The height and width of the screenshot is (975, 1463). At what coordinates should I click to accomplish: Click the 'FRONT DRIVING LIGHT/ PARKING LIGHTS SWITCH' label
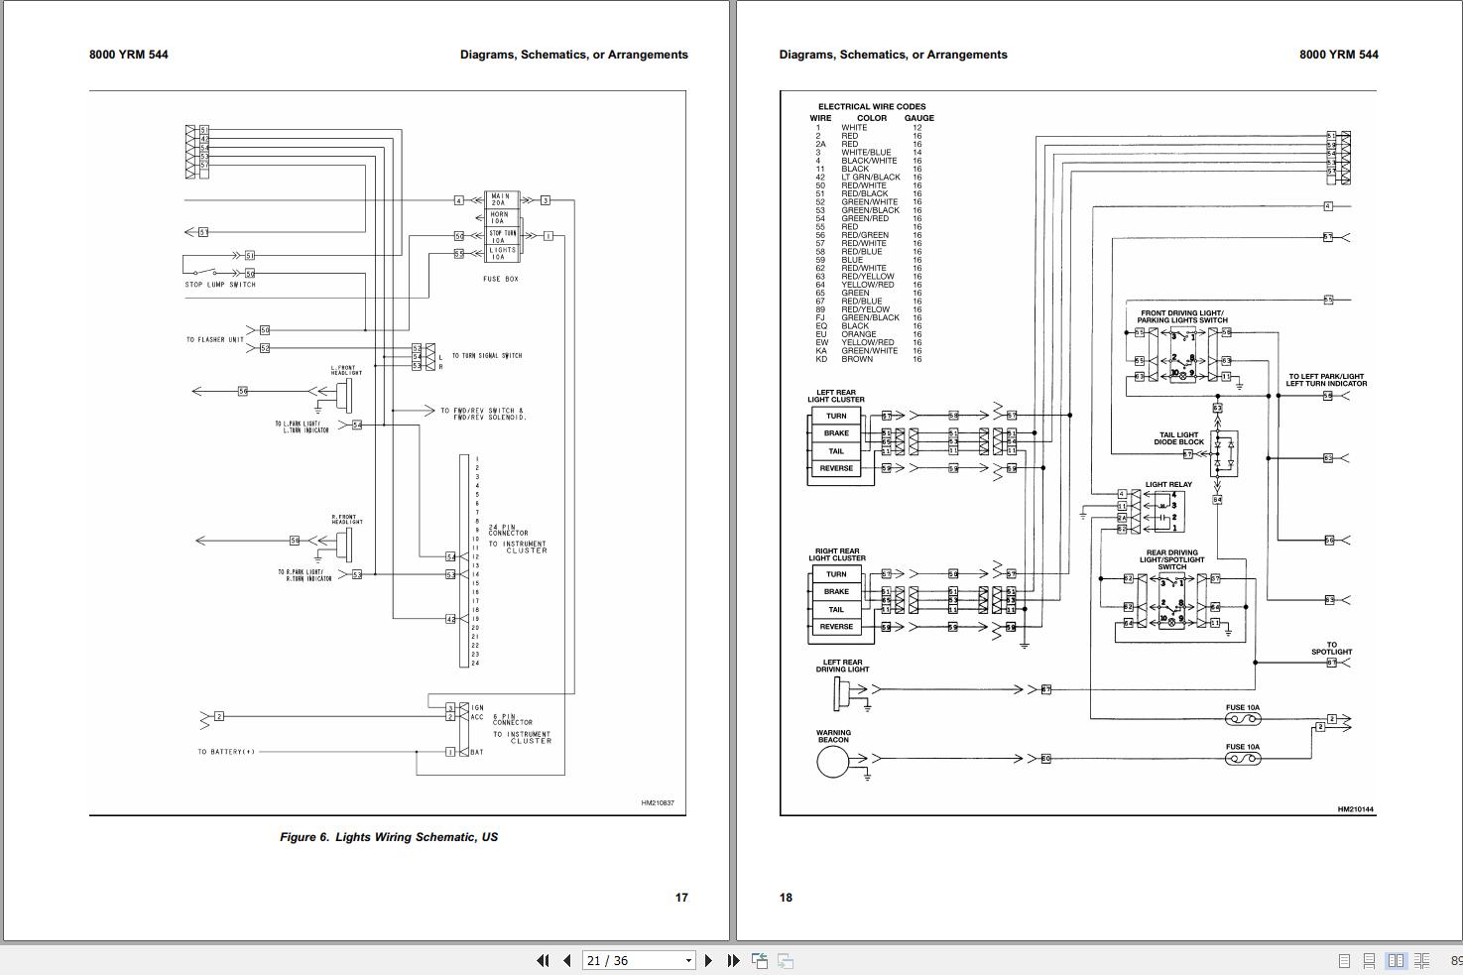1182,316
